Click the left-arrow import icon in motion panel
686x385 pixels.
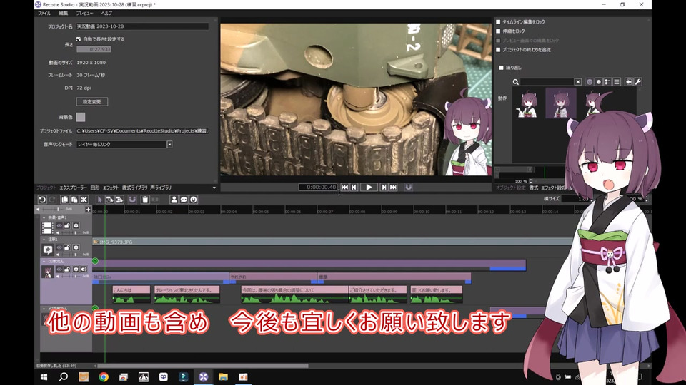[628, 81]
